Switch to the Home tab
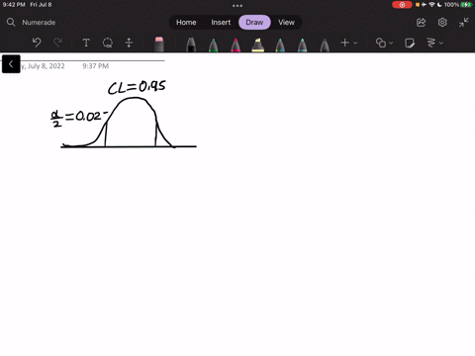 point(186,23)
